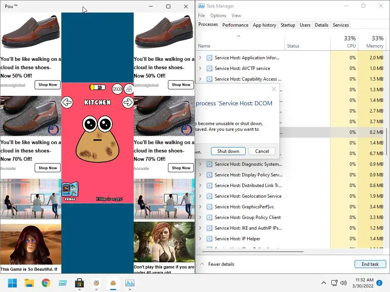Click the Service Host: AVCTP service gear icon
Image resolution: width=390 pixels, height=292 pixels.
tap(209, 68)
